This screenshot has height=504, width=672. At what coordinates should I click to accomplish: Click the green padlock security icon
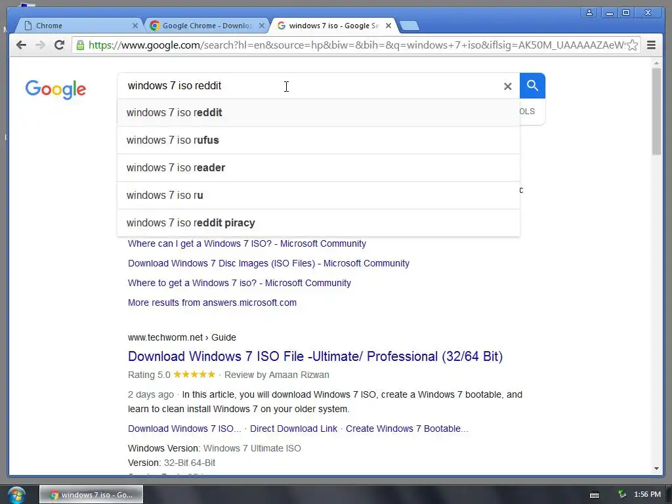coord(80,45)
